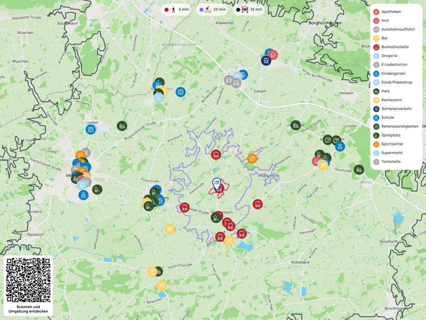Select the orange Sportcenter marker near Habighorst
The image size is (426, 320).
click(x=252, y=158)
